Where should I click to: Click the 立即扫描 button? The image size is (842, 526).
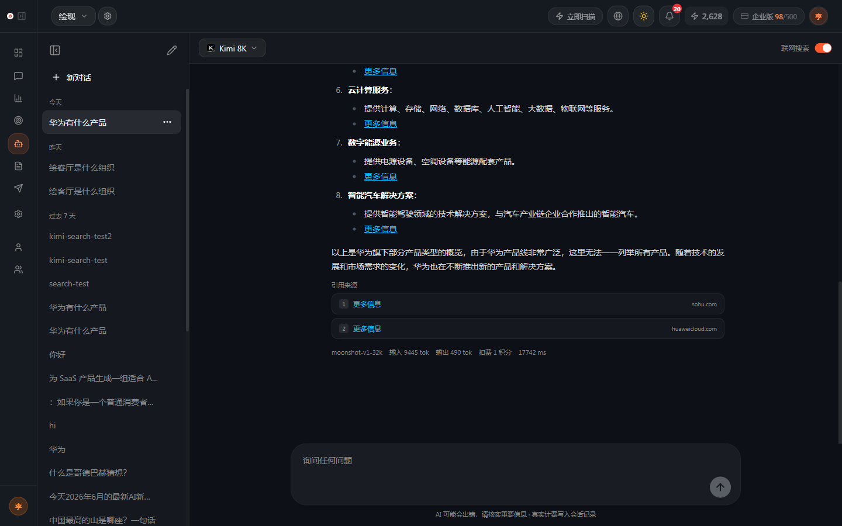(575, 16)
